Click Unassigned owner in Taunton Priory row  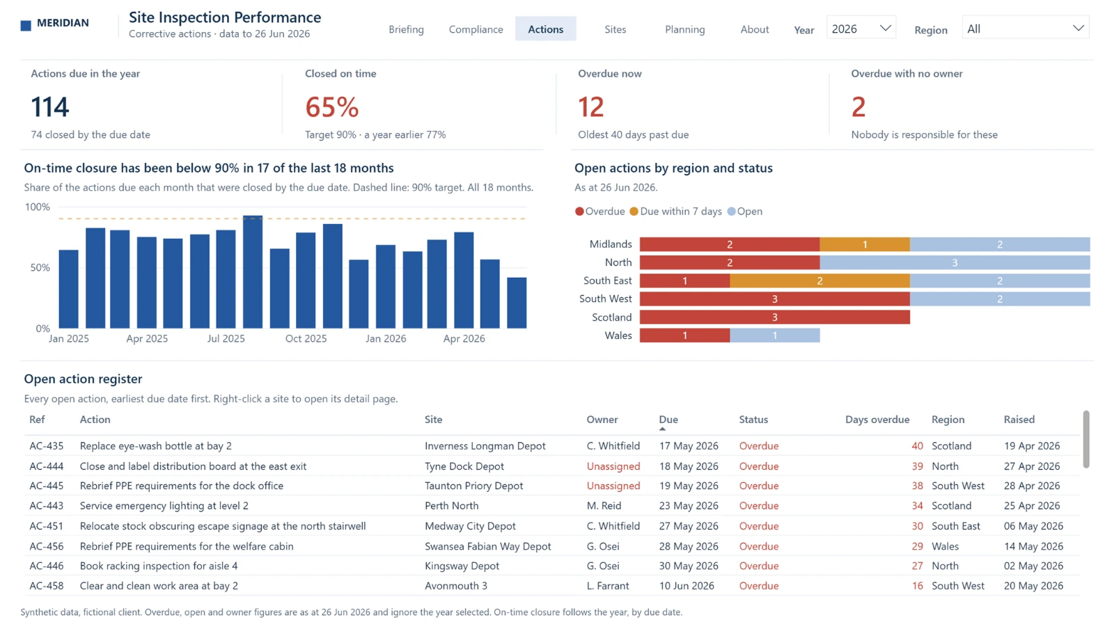click(613, 486)
